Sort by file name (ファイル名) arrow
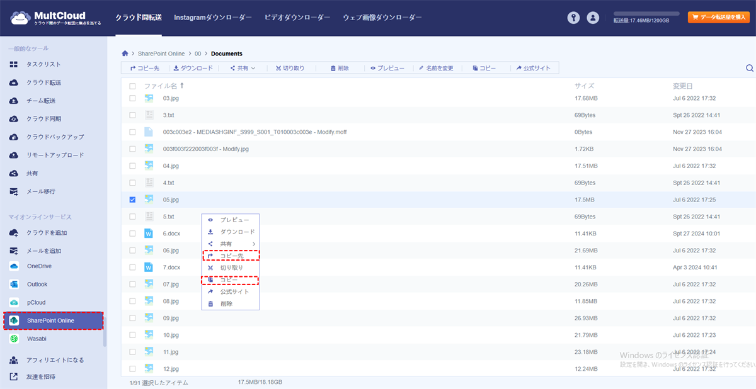The height and width of the screenshot is (389, 756). pyautogui.click(x=182, y=86)
